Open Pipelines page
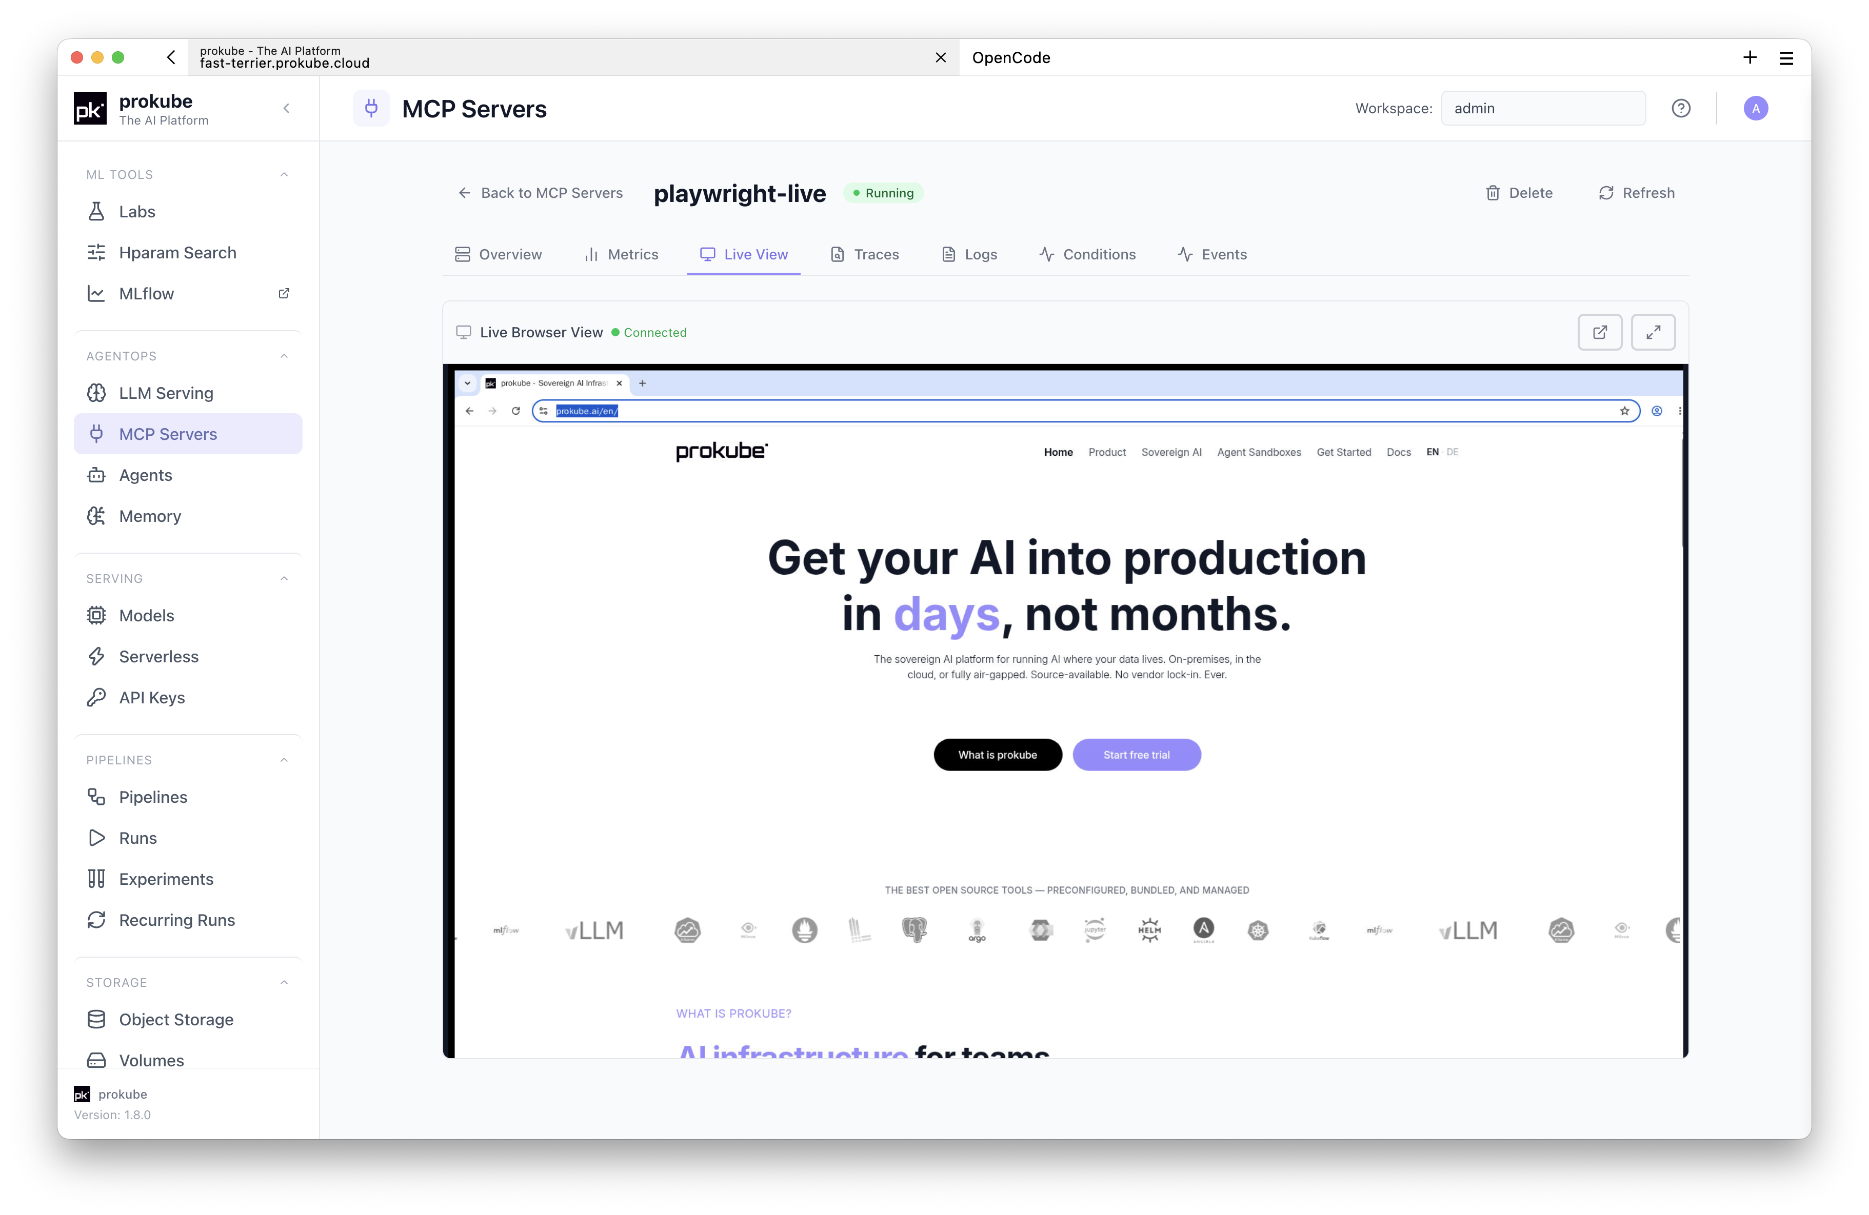 (x=188, y=797)
